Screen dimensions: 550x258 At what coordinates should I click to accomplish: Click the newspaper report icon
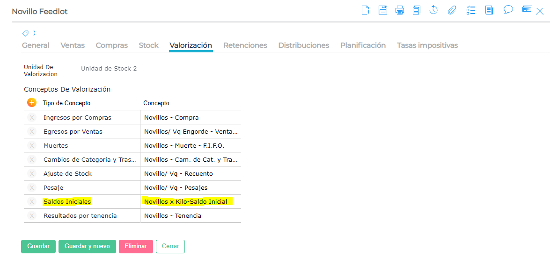click(489, 10)
